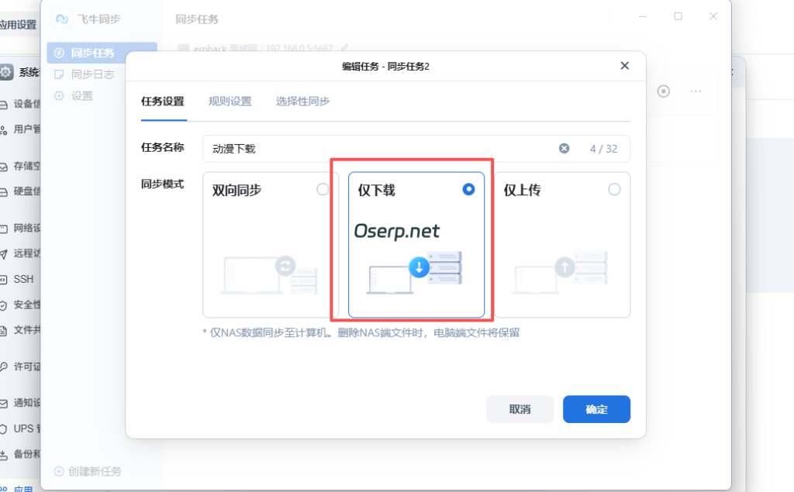Select the 双向同步 radio button

[323, 188]
